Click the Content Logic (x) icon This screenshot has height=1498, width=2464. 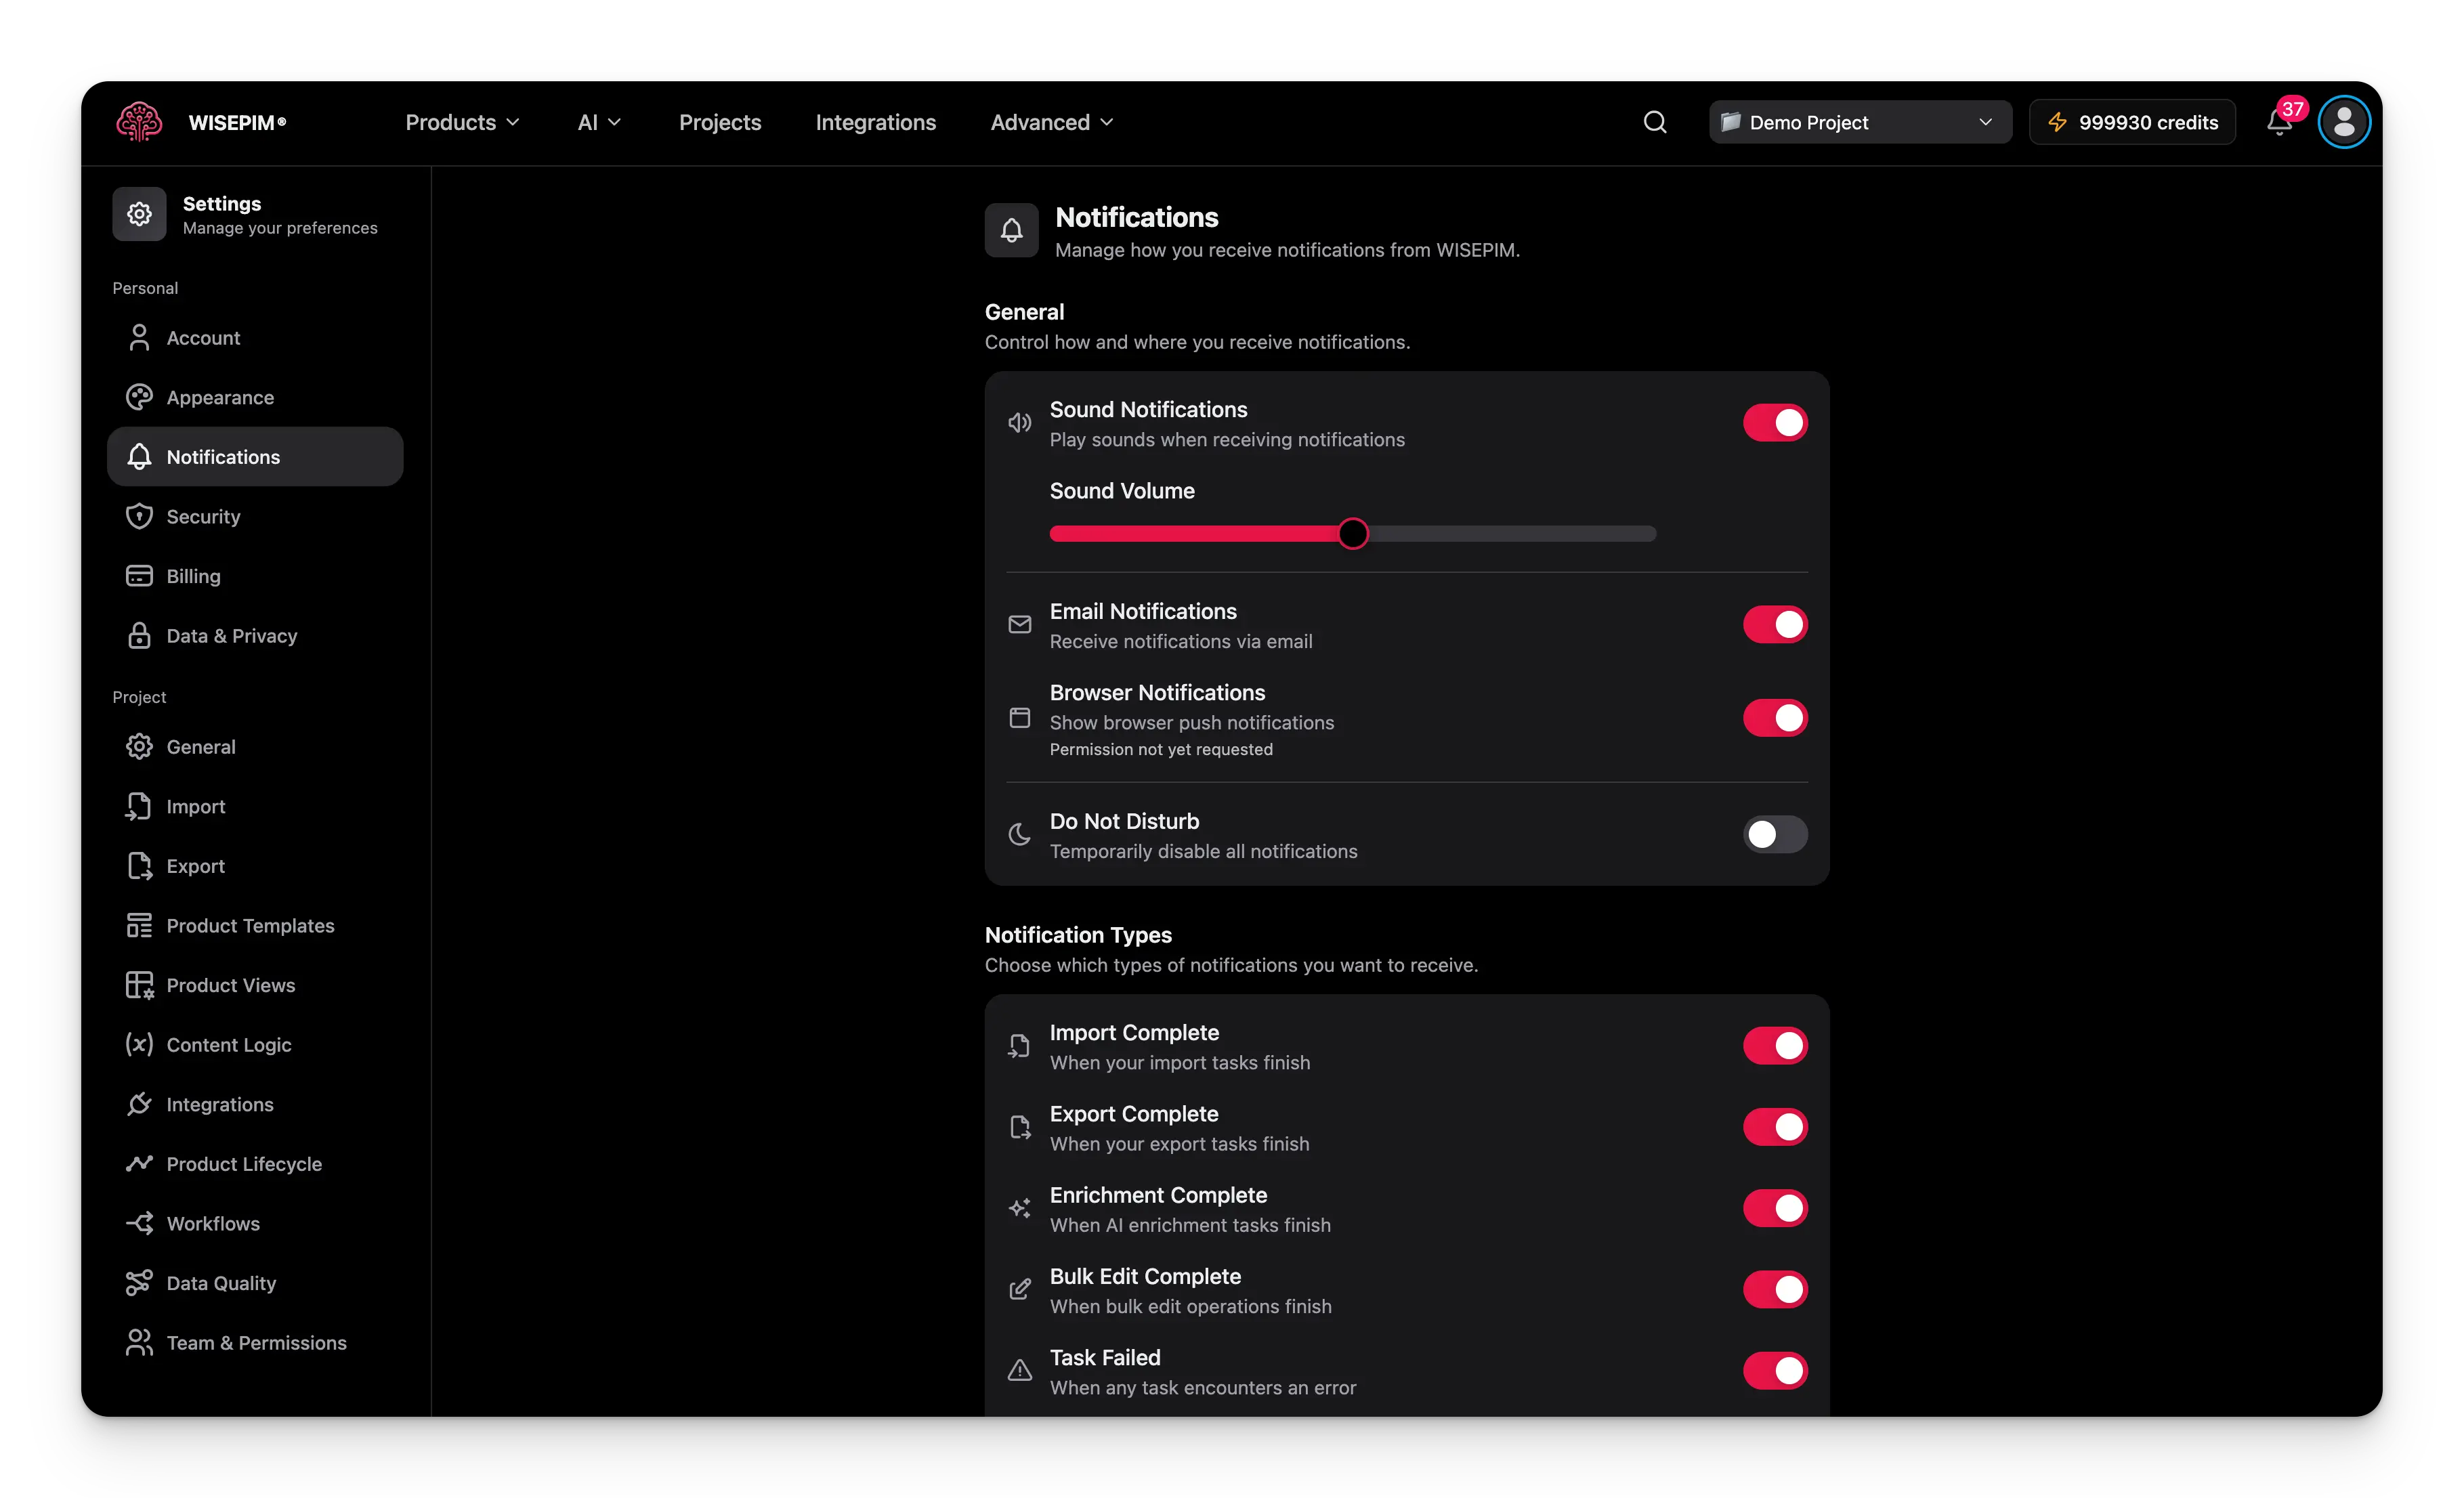tap(139, 1044)
